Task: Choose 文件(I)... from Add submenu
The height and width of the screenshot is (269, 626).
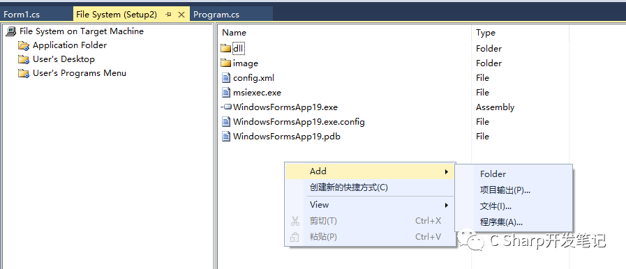Action: point(514,206)
